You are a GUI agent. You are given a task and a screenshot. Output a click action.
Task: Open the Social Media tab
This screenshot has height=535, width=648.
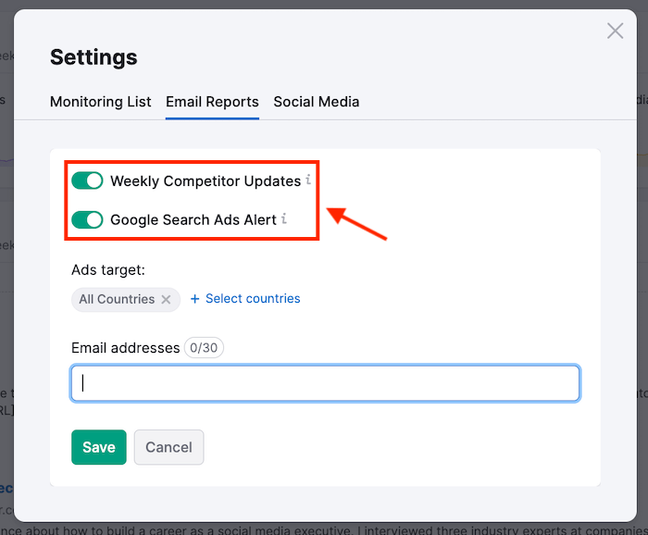point(316,102)
